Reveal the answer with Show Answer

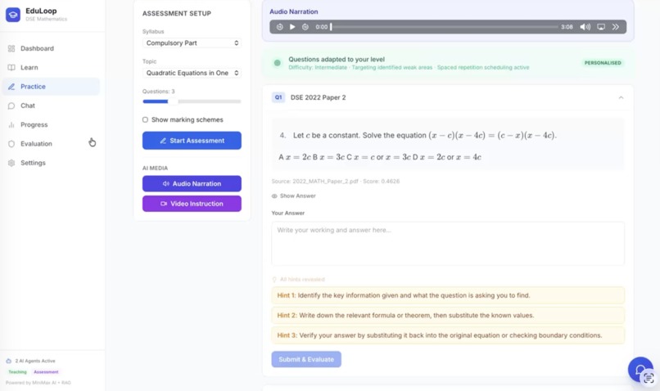point(293,196)
